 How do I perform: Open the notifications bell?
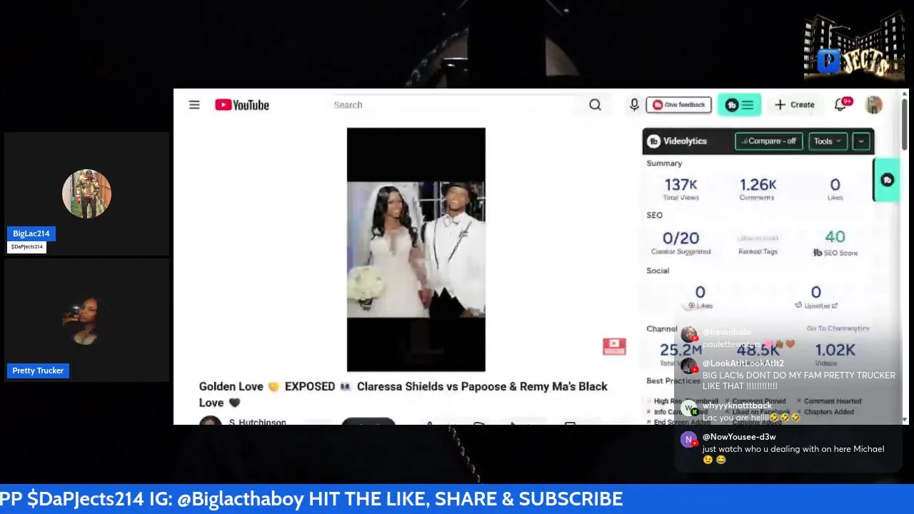841,105
